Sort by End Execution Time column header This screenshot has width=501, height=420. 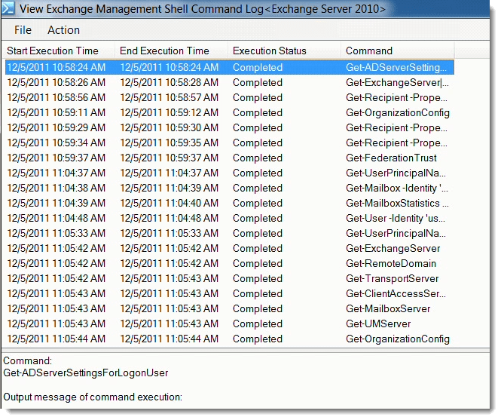click(x=164, y=51)
